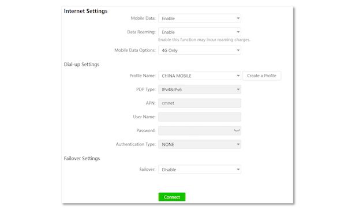
Task: Click the Failover label
Action: click(147, 170)
